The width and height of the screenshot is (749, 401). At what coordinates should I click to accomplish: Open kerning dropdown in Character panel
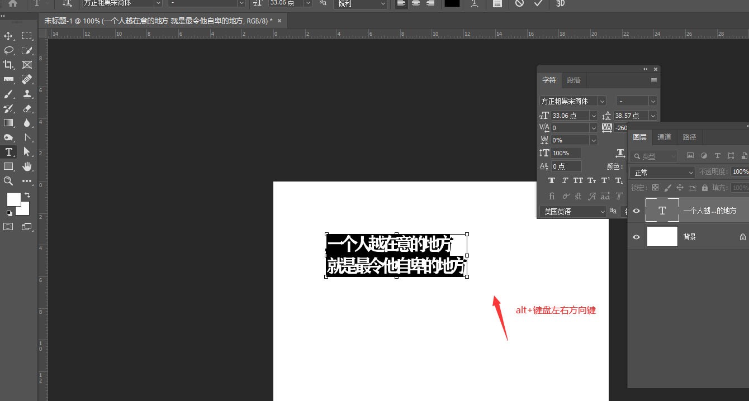pos(593,128)
